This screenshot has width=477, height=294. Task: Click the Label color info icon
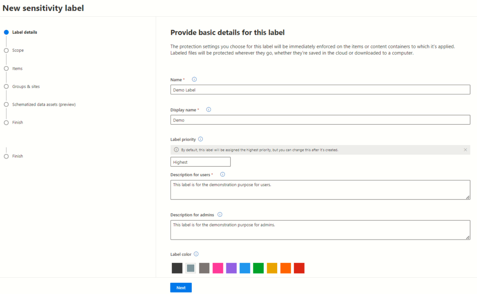pyautogui.click(x=196, y=254)
